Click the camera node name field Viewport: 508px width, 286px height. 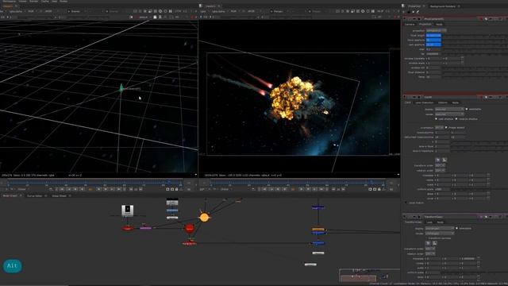[450, 19]
